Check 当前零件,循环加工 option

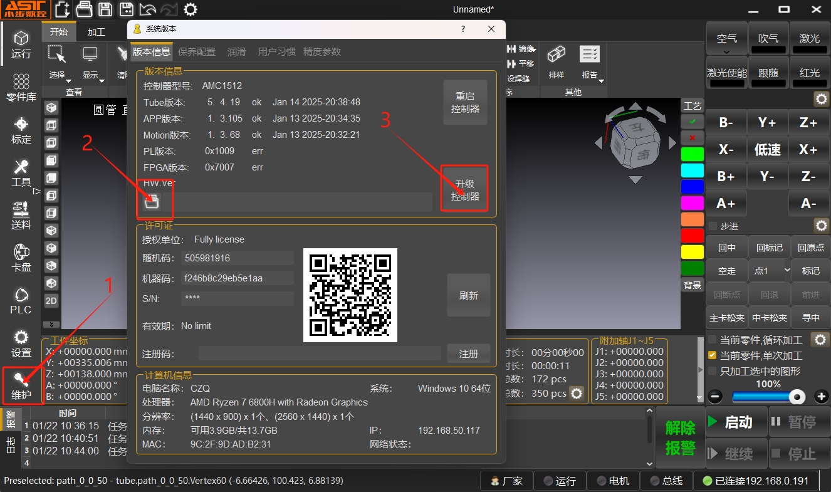coord(713,340)
